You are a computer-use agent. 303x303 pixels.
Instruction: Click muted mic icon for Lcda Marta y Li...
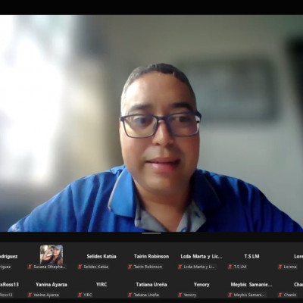[180, 267]
